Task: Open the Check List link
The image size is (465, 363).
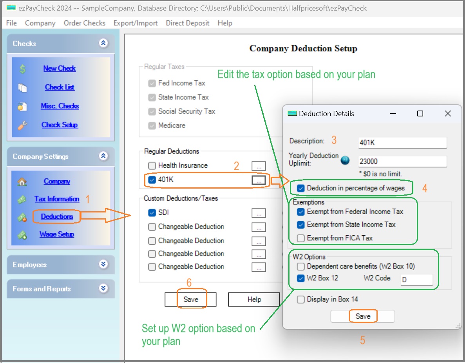Action: 59,87
